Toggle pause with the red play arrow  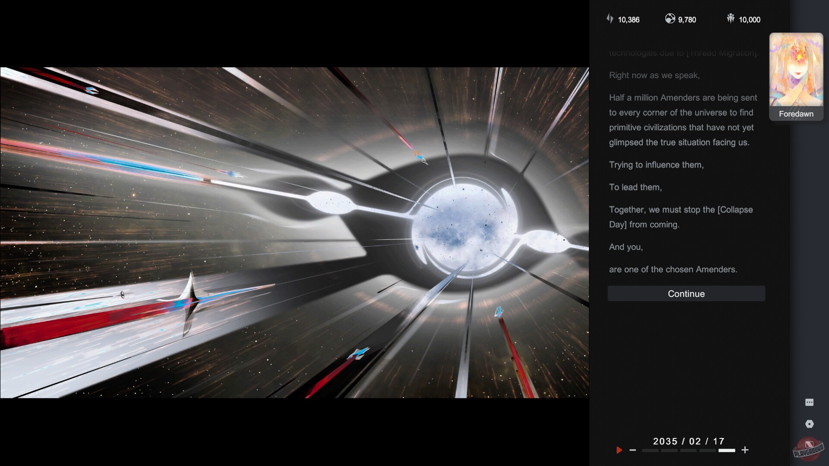(x=620, y=450)
